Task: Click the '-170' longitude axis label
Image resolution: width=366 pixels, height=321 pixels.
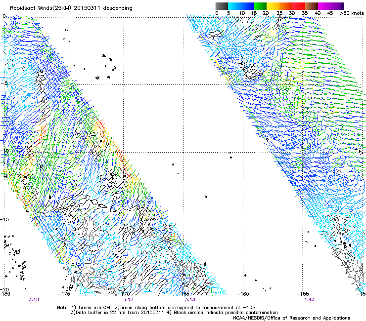Action: [x=124, y=294]
